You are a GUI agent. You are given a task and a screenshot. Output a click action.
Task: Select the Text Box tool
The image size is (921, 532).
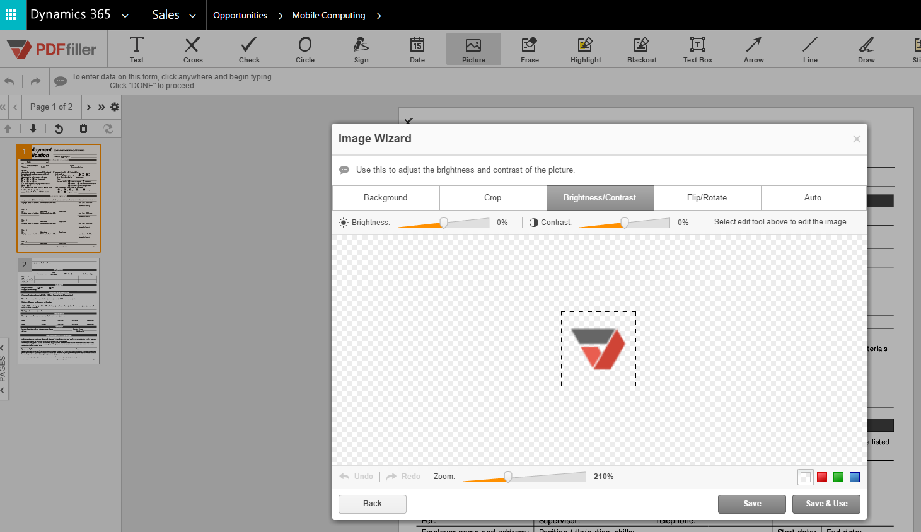click(698, 49)
